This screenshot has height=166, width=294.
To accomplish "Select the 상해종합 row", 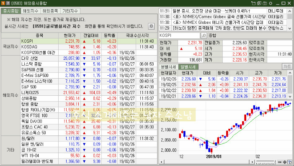I will [89, 98].
